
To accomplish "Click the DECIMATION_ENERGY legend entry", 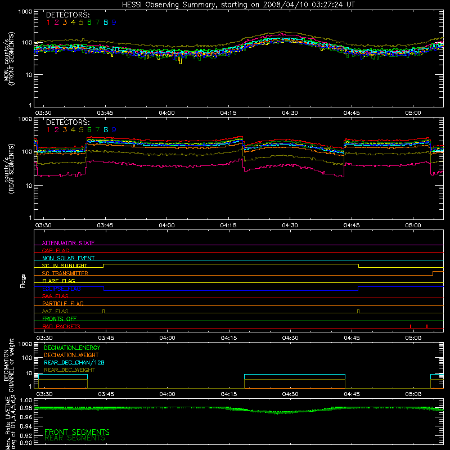I will [72, 348].
